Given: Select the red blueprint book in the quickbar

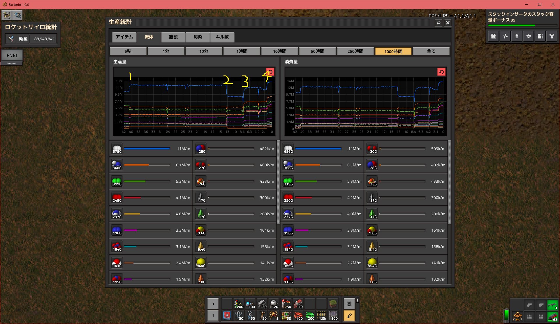Looking at the screenshot, I should [227, 316].
